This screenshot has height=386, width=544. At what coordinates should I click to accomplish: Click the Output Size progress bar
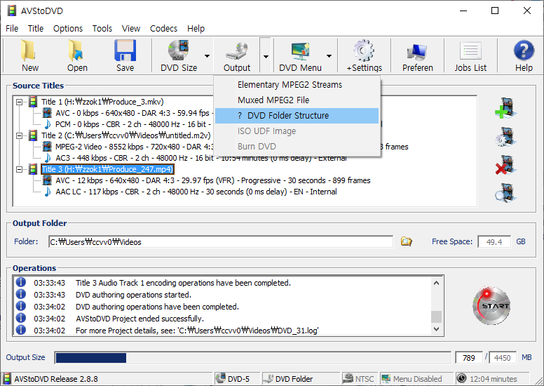coord(252,357)
